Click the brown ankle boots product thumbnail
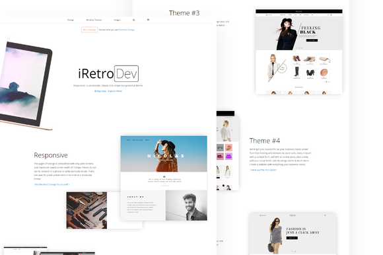The width and height of the screenshot is (383, 255). (x=296, y=59)
